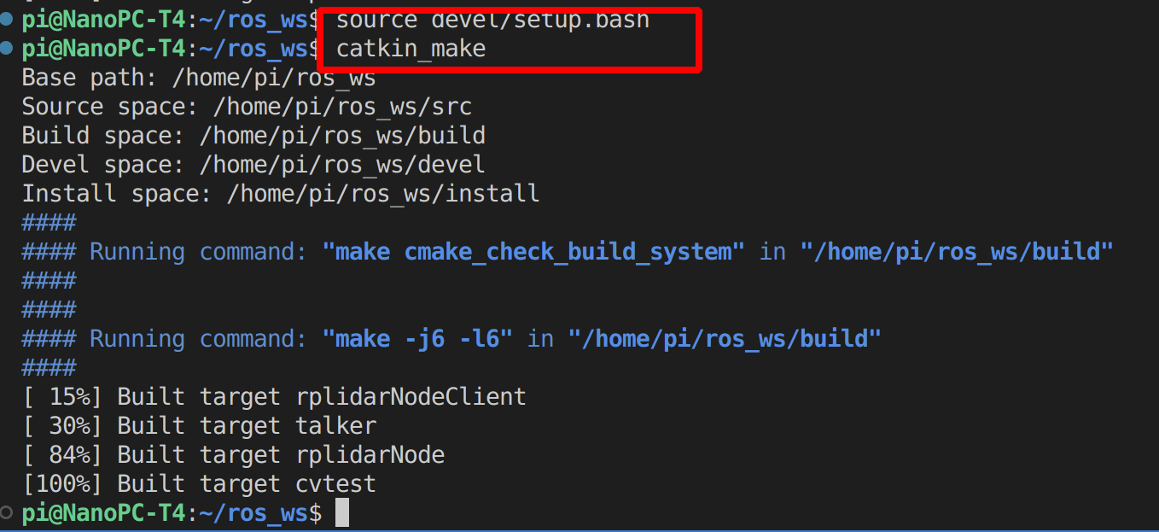Click the catkin_make command text
Viewport: 1159px width, 532px height.
pyautogui.click(x=411, y=49)
